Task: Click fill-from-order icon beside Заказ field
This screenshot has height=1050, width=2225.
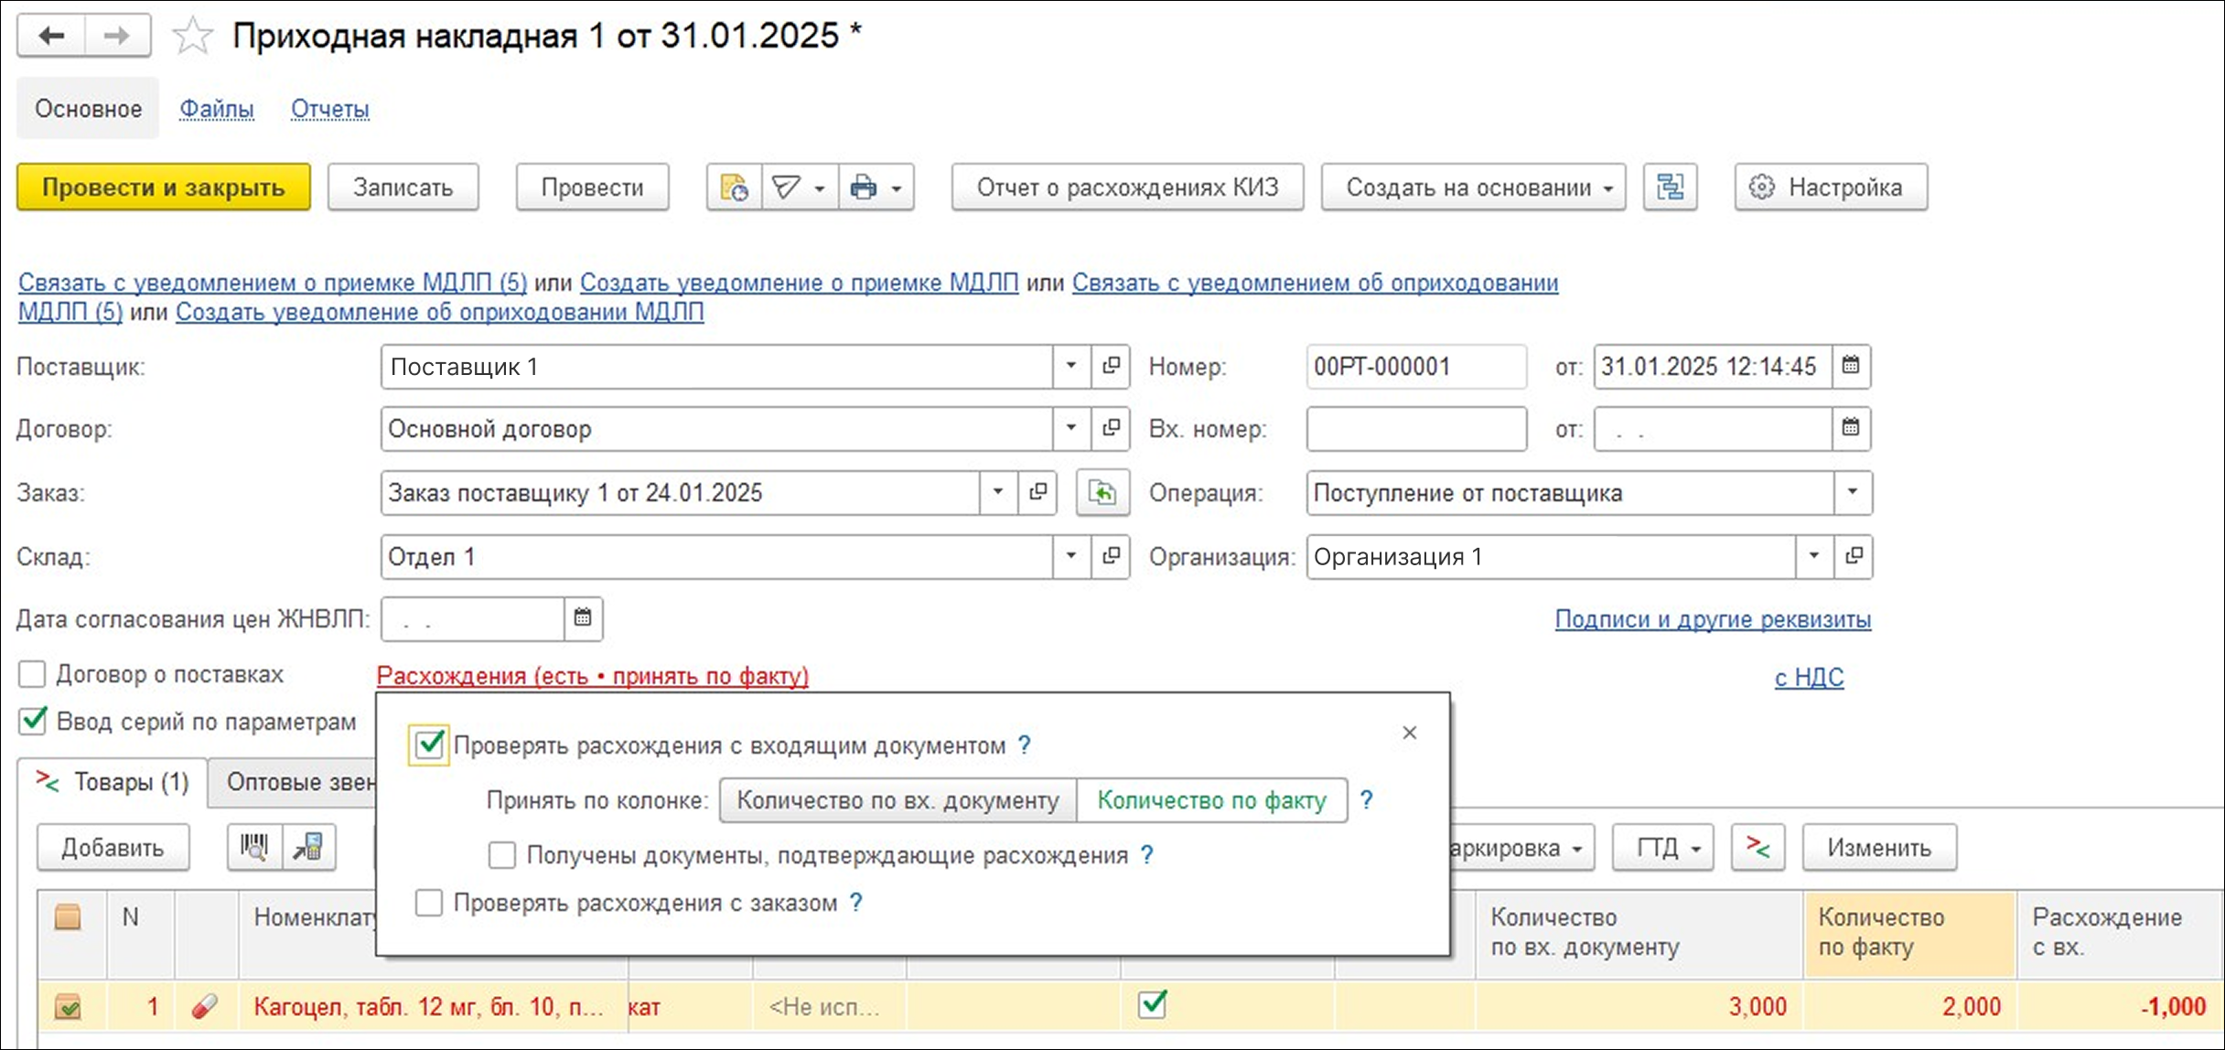Action: click(x=1102, y=493)
